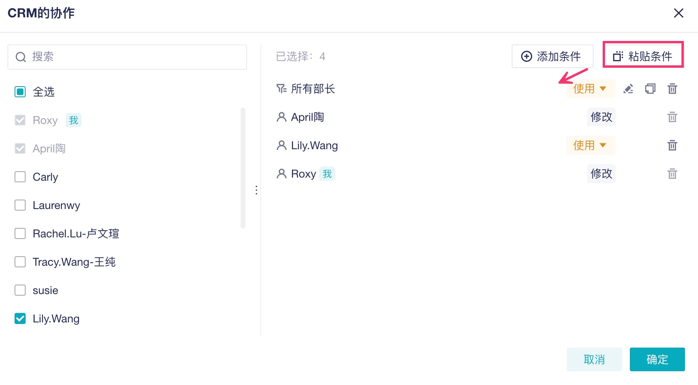Check the Carly checkbox
Viewport: 698px width, 385px height.
(20, 177)
